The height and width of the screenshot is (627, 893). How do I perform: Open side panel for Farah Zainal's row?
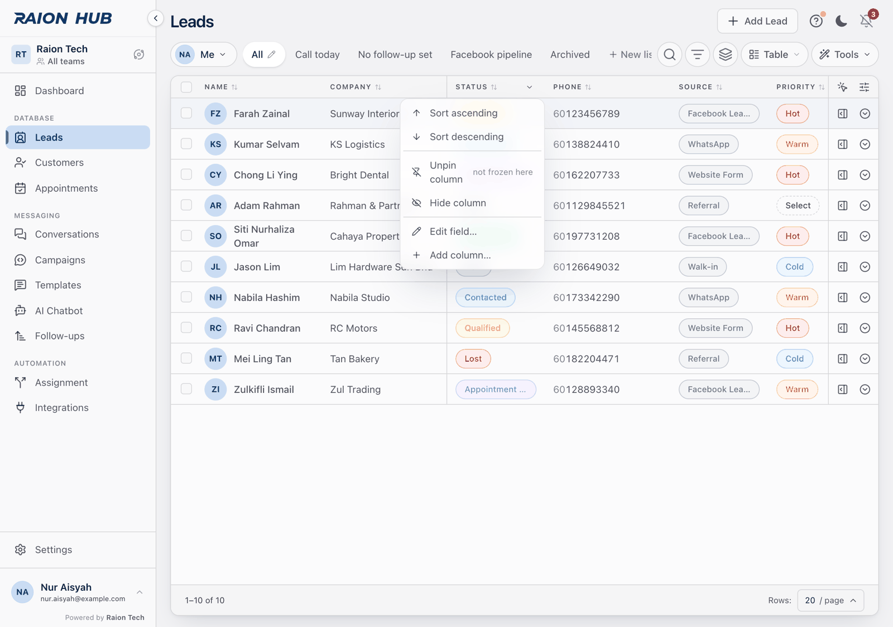(x=843, y=114)
